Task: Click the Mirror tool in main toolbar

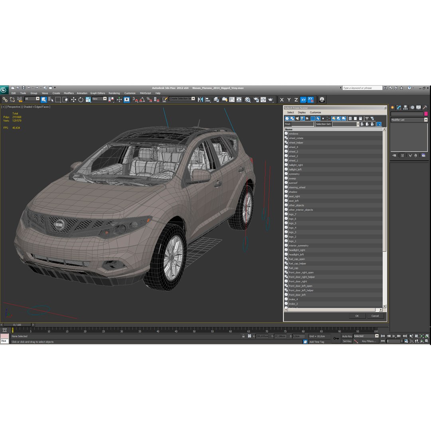Action: click(x=200, y=100)
